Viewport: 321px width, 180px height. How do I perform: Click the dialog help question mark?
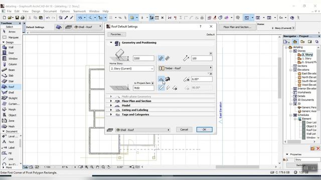pos(201,26)
